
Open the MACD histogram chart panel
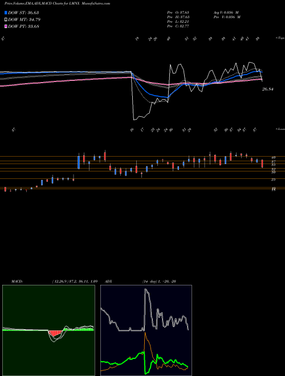48,330
